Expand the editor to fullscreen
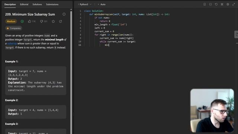This screenshot has height=134, width=238. coord(234,4)
